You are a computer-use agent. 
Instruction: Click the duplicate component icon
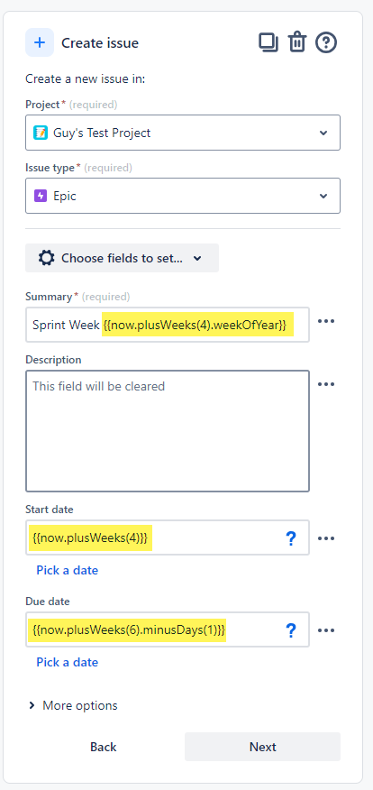tap(268, 42)
